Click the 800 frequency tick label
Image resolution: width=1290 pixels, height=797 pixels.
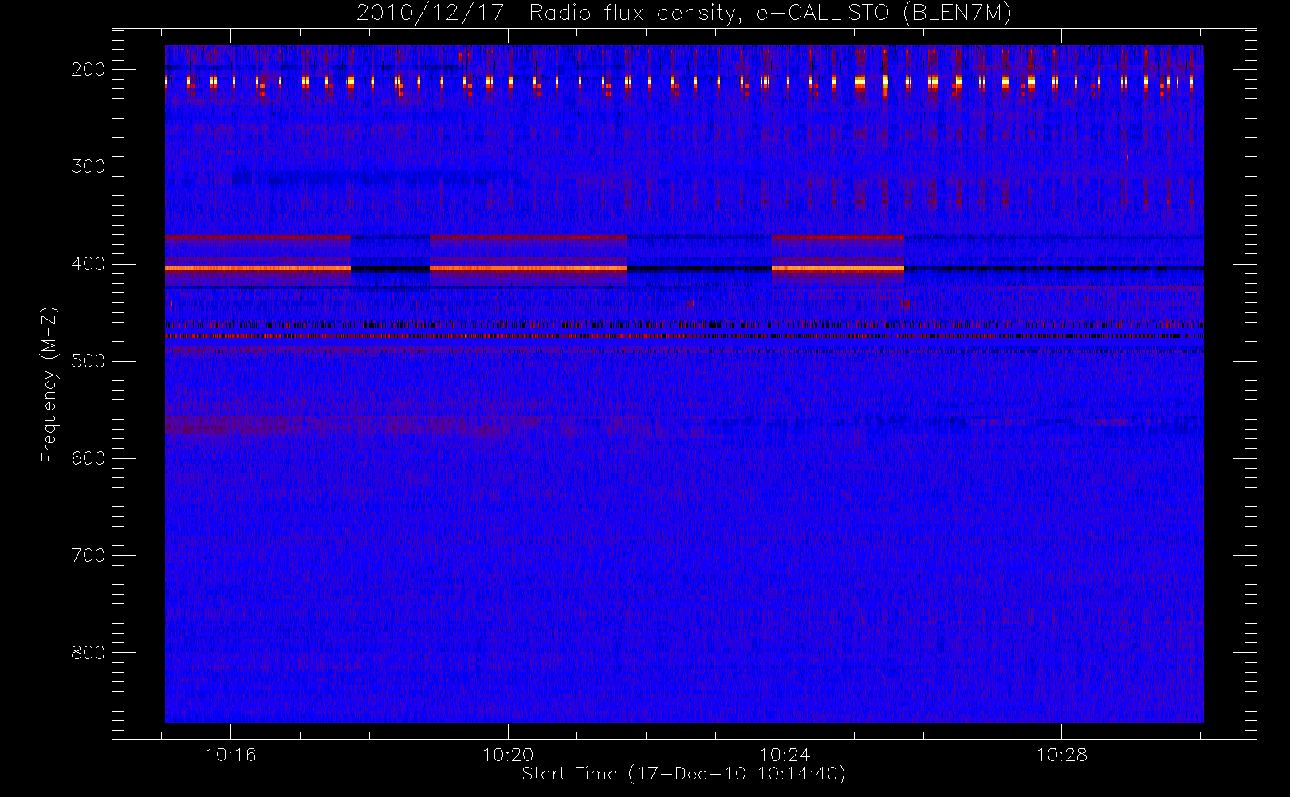tap(88, 653)
